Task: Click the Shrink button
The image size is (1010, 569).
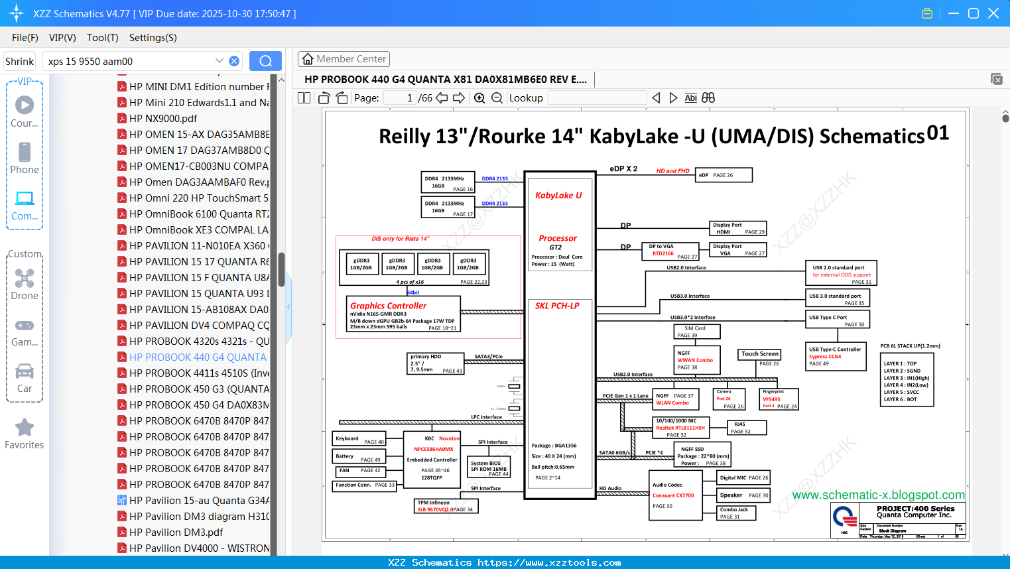Action: point(19,61)
